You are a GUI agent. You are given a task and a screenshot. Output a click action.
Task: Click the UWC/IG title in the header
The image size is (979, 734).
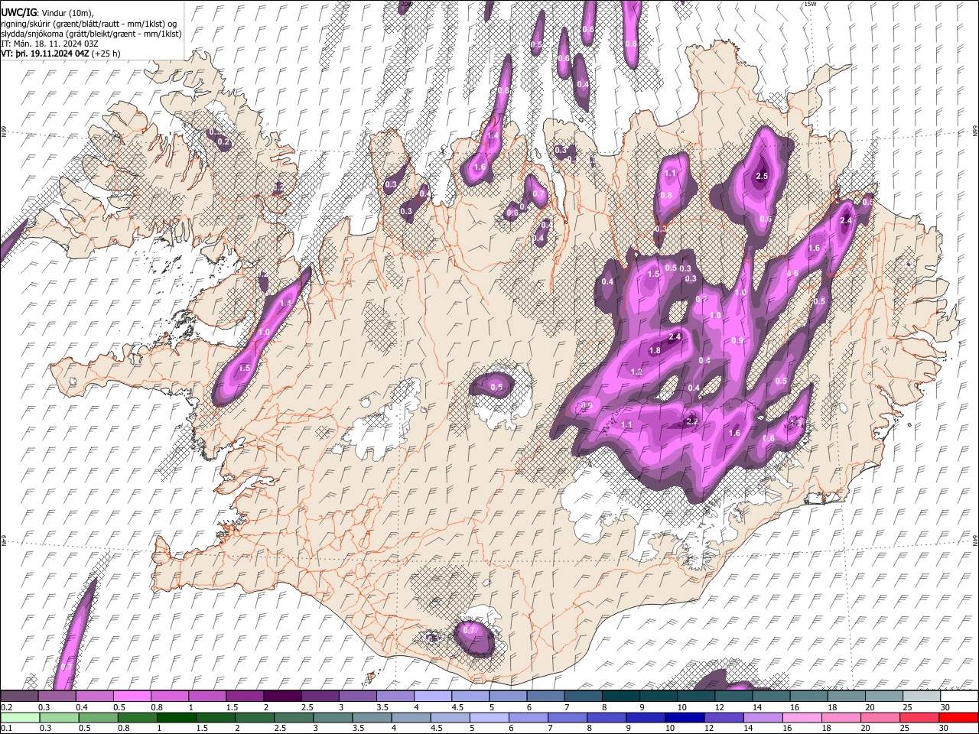click(18, 12)
